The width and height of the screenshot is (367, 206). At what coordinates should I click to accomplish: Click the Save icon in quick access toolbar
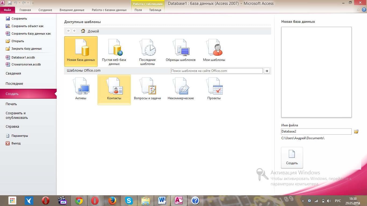coord(10,3)
